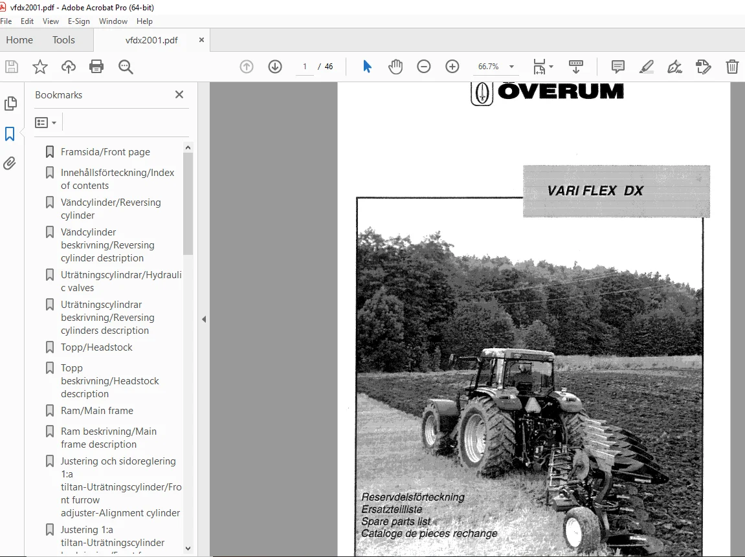Open the Edit menu
Viewport: 745px width, 557px height.
[27, 21]
